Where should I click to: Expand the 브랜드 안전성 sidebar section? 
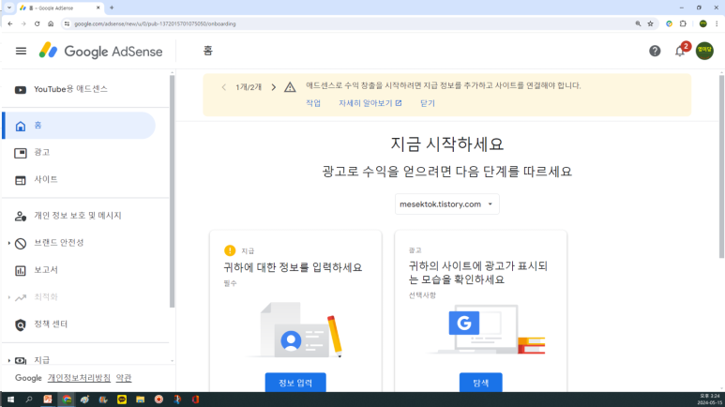pos(8,243)
